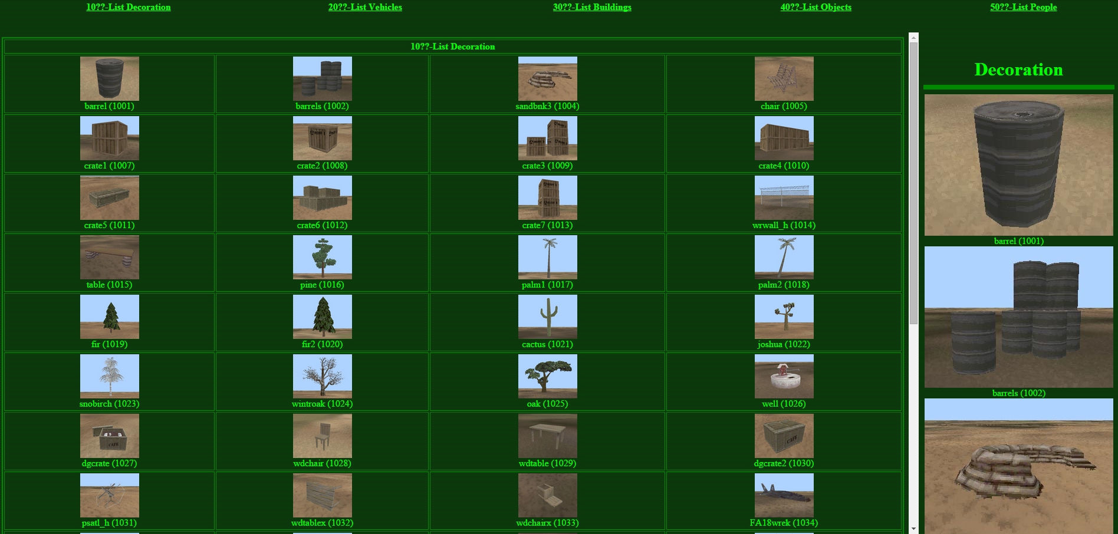Select the barrel (1001) thumbnail in the grid

pos(110,78)
